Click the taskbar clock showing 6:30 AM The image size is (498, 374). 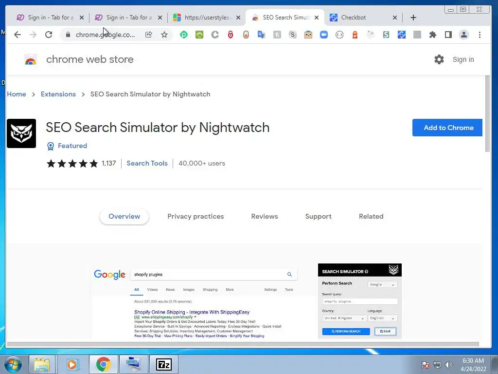pos(473,365)
